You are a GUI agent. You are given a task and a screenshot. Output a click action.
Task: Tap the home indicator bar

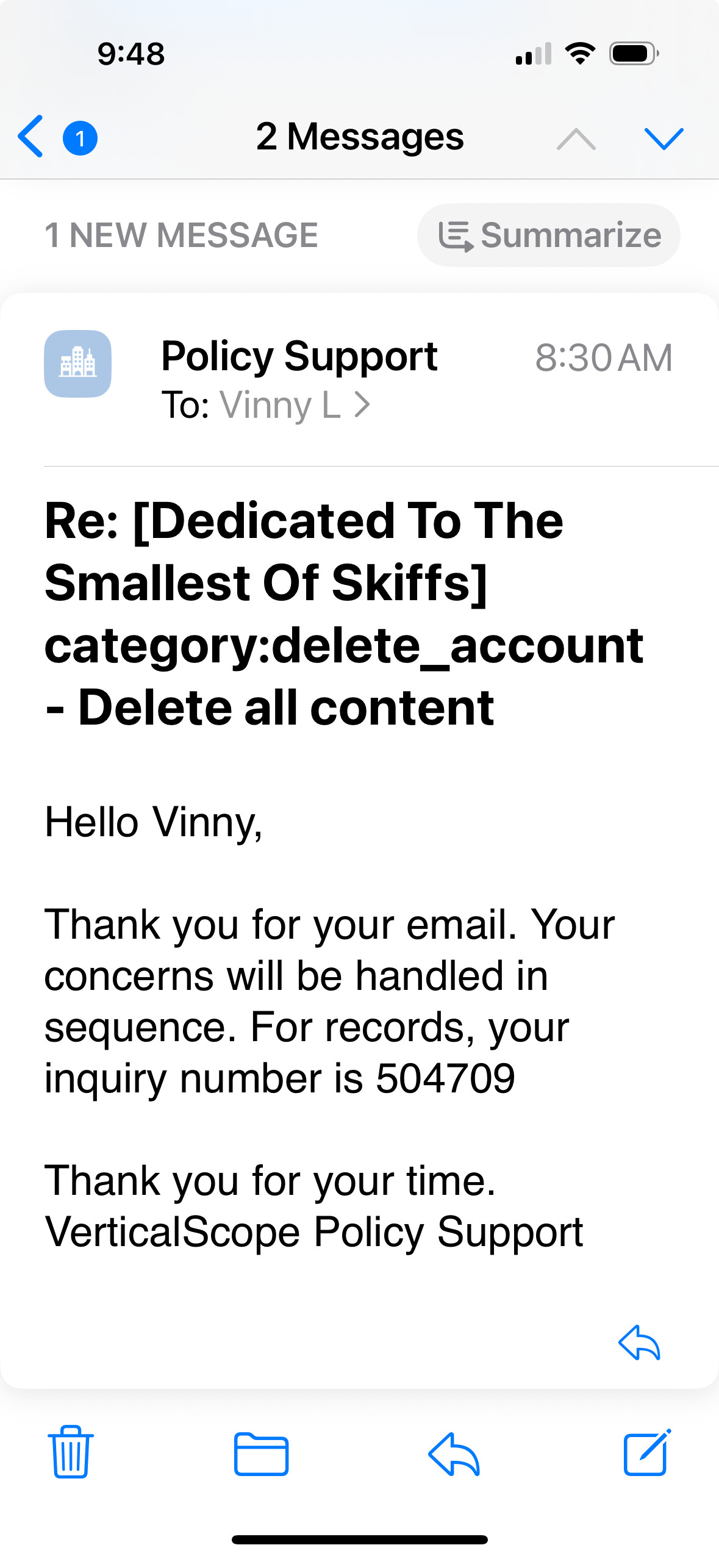[x=360, y=1539]
